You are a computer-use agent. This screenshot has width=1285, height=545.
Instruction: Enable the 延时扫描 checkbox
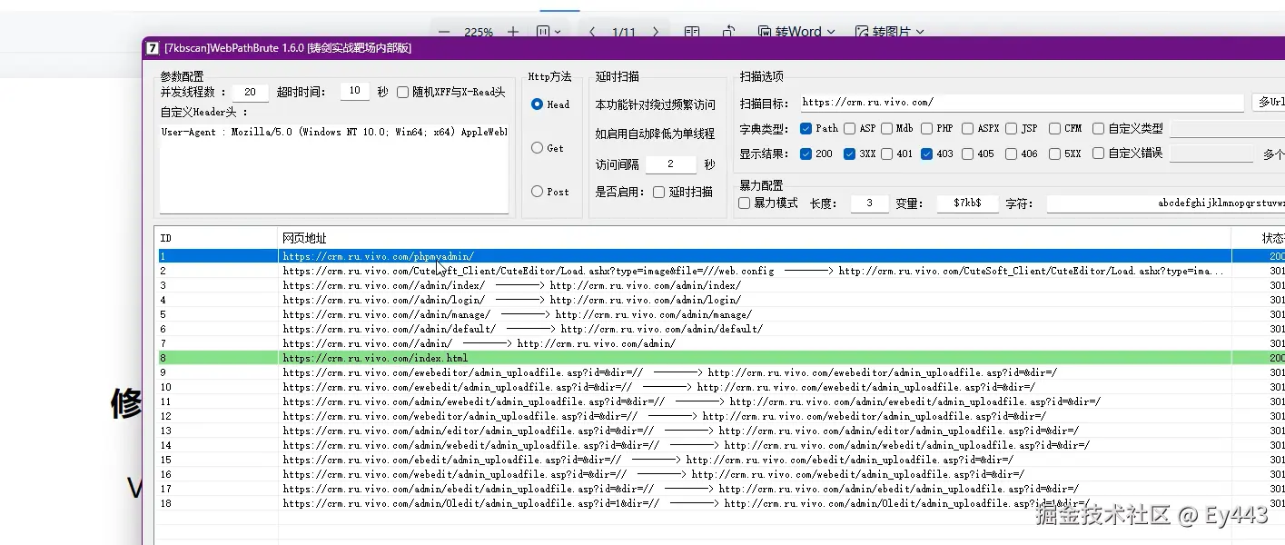(659, 192)
